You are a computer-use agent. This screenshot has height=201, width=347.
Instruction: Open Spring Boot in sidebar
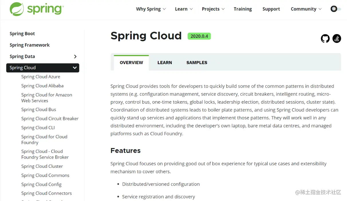tap(22, 33)
